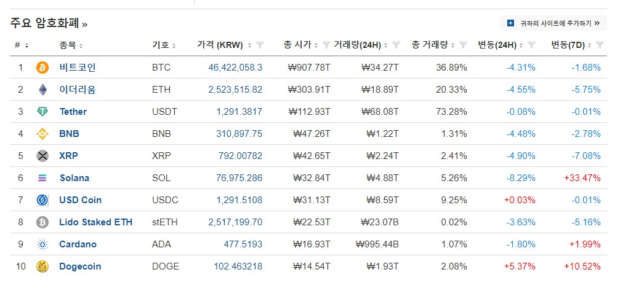This screenshot has height=283, width=639.
Task: Open filter funnel for 거래량(24H) column
Action: click(396, 45)
